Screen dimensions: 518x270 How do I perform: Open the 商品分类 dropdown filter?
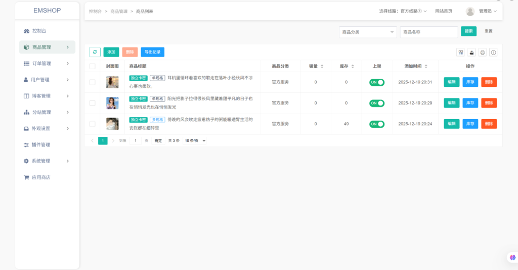click(x=368, y=32)
